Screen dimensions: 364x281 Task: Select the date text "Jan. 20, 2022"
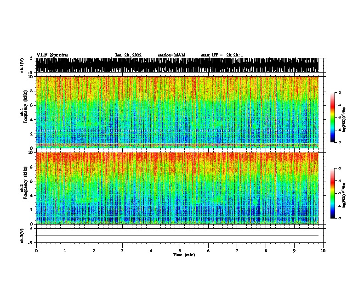(128, 55)
